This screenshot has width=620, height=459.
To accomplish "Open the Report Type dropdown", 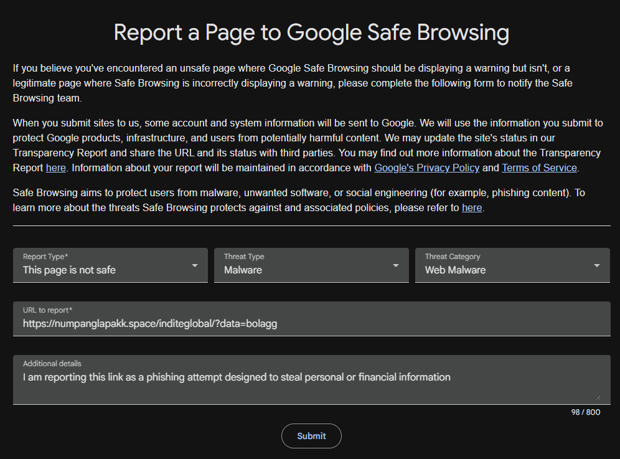I will click(x=110, y=265).
